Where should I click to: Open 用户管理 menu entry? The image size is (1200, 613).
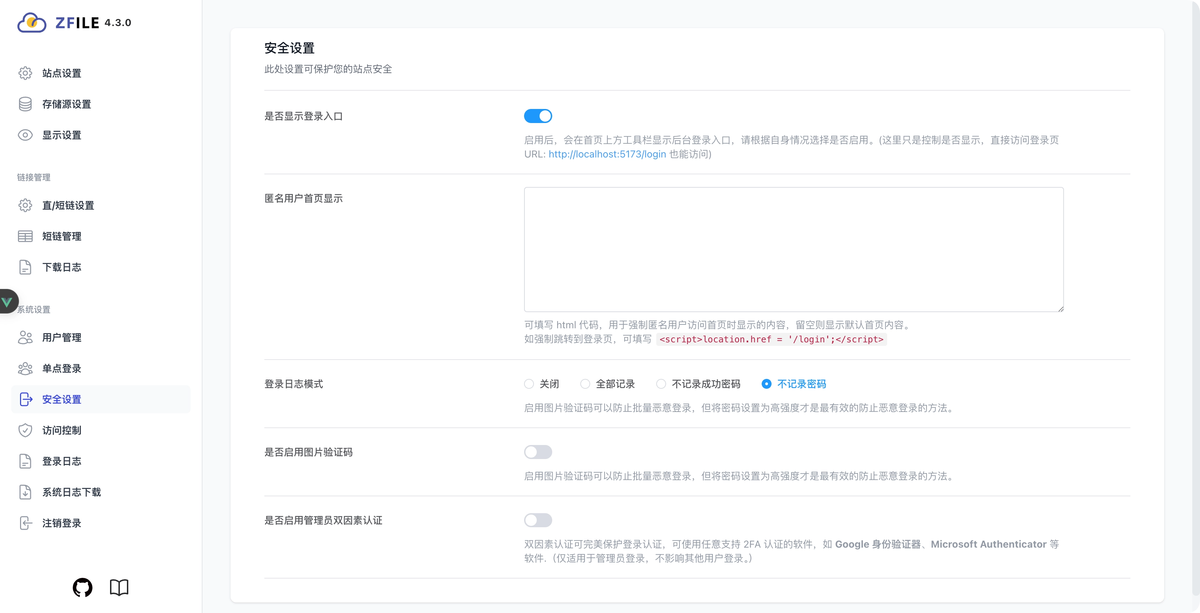[x=101, y=337]
